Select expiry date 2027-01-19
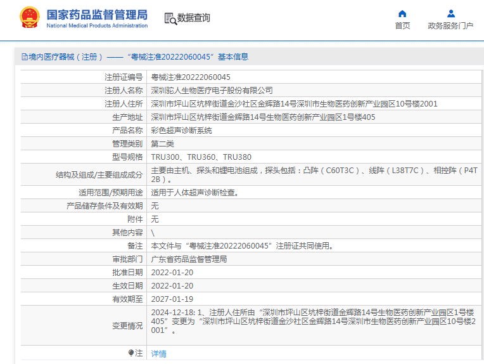The image size is (484, 364). pyautogui.click(x=172, y=299)
